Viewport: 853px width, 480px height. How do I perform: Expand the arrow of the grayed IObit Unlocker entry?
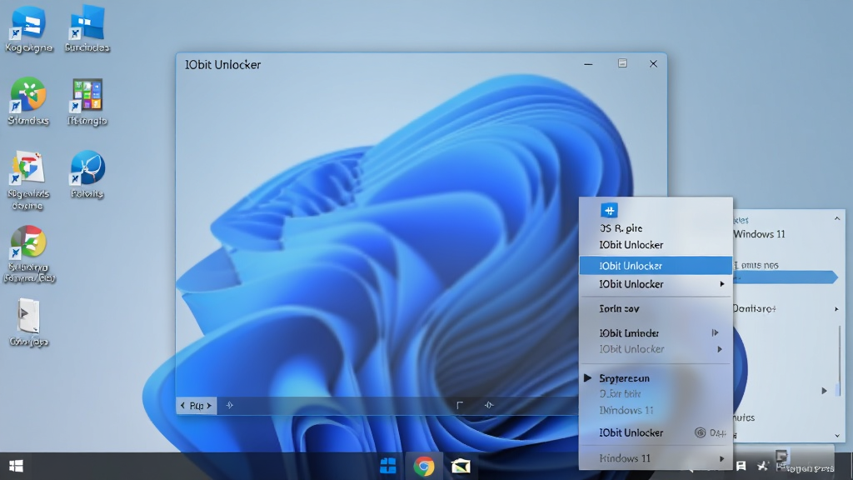coord(720,349)
